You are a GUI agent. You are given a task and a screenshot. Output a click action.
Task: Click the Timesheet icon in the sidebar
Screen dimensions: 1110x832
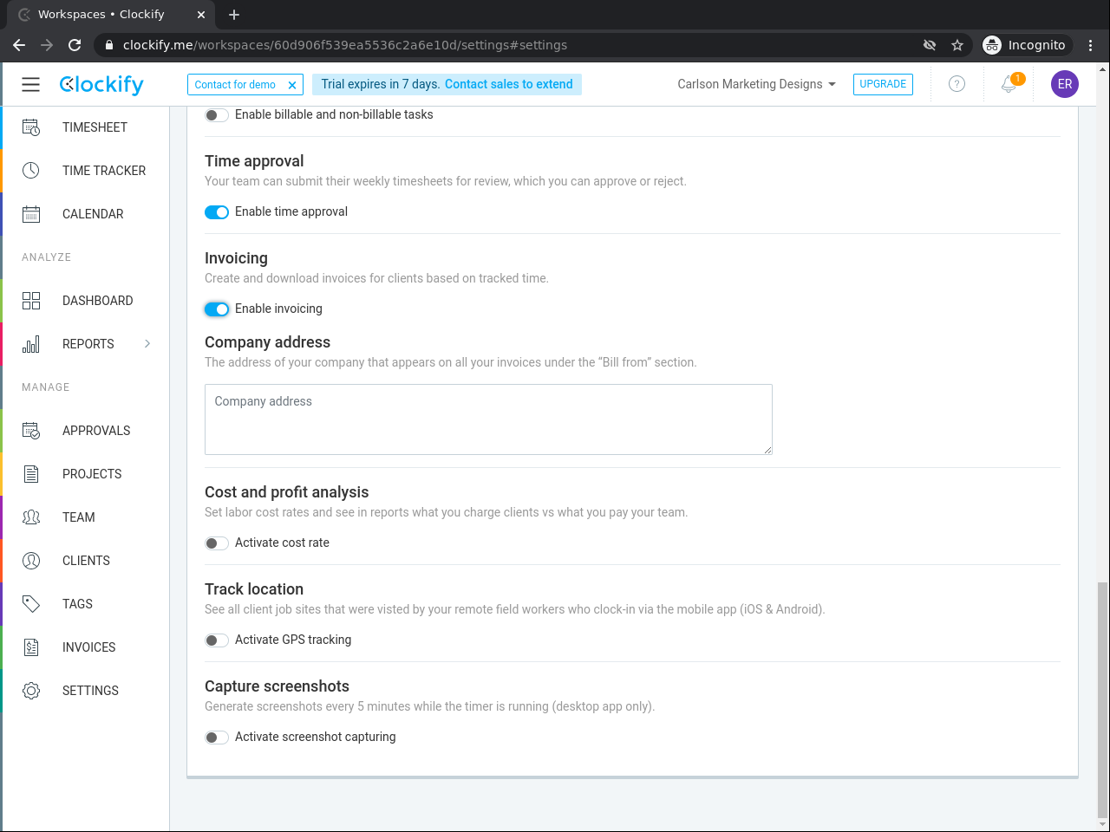(x=31, y=127)
